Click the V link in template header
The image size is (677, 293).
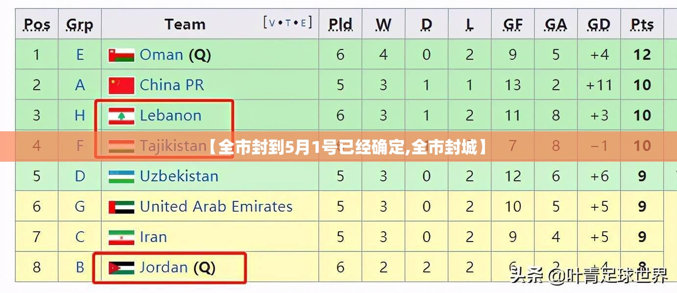click(x=273, y=23)
